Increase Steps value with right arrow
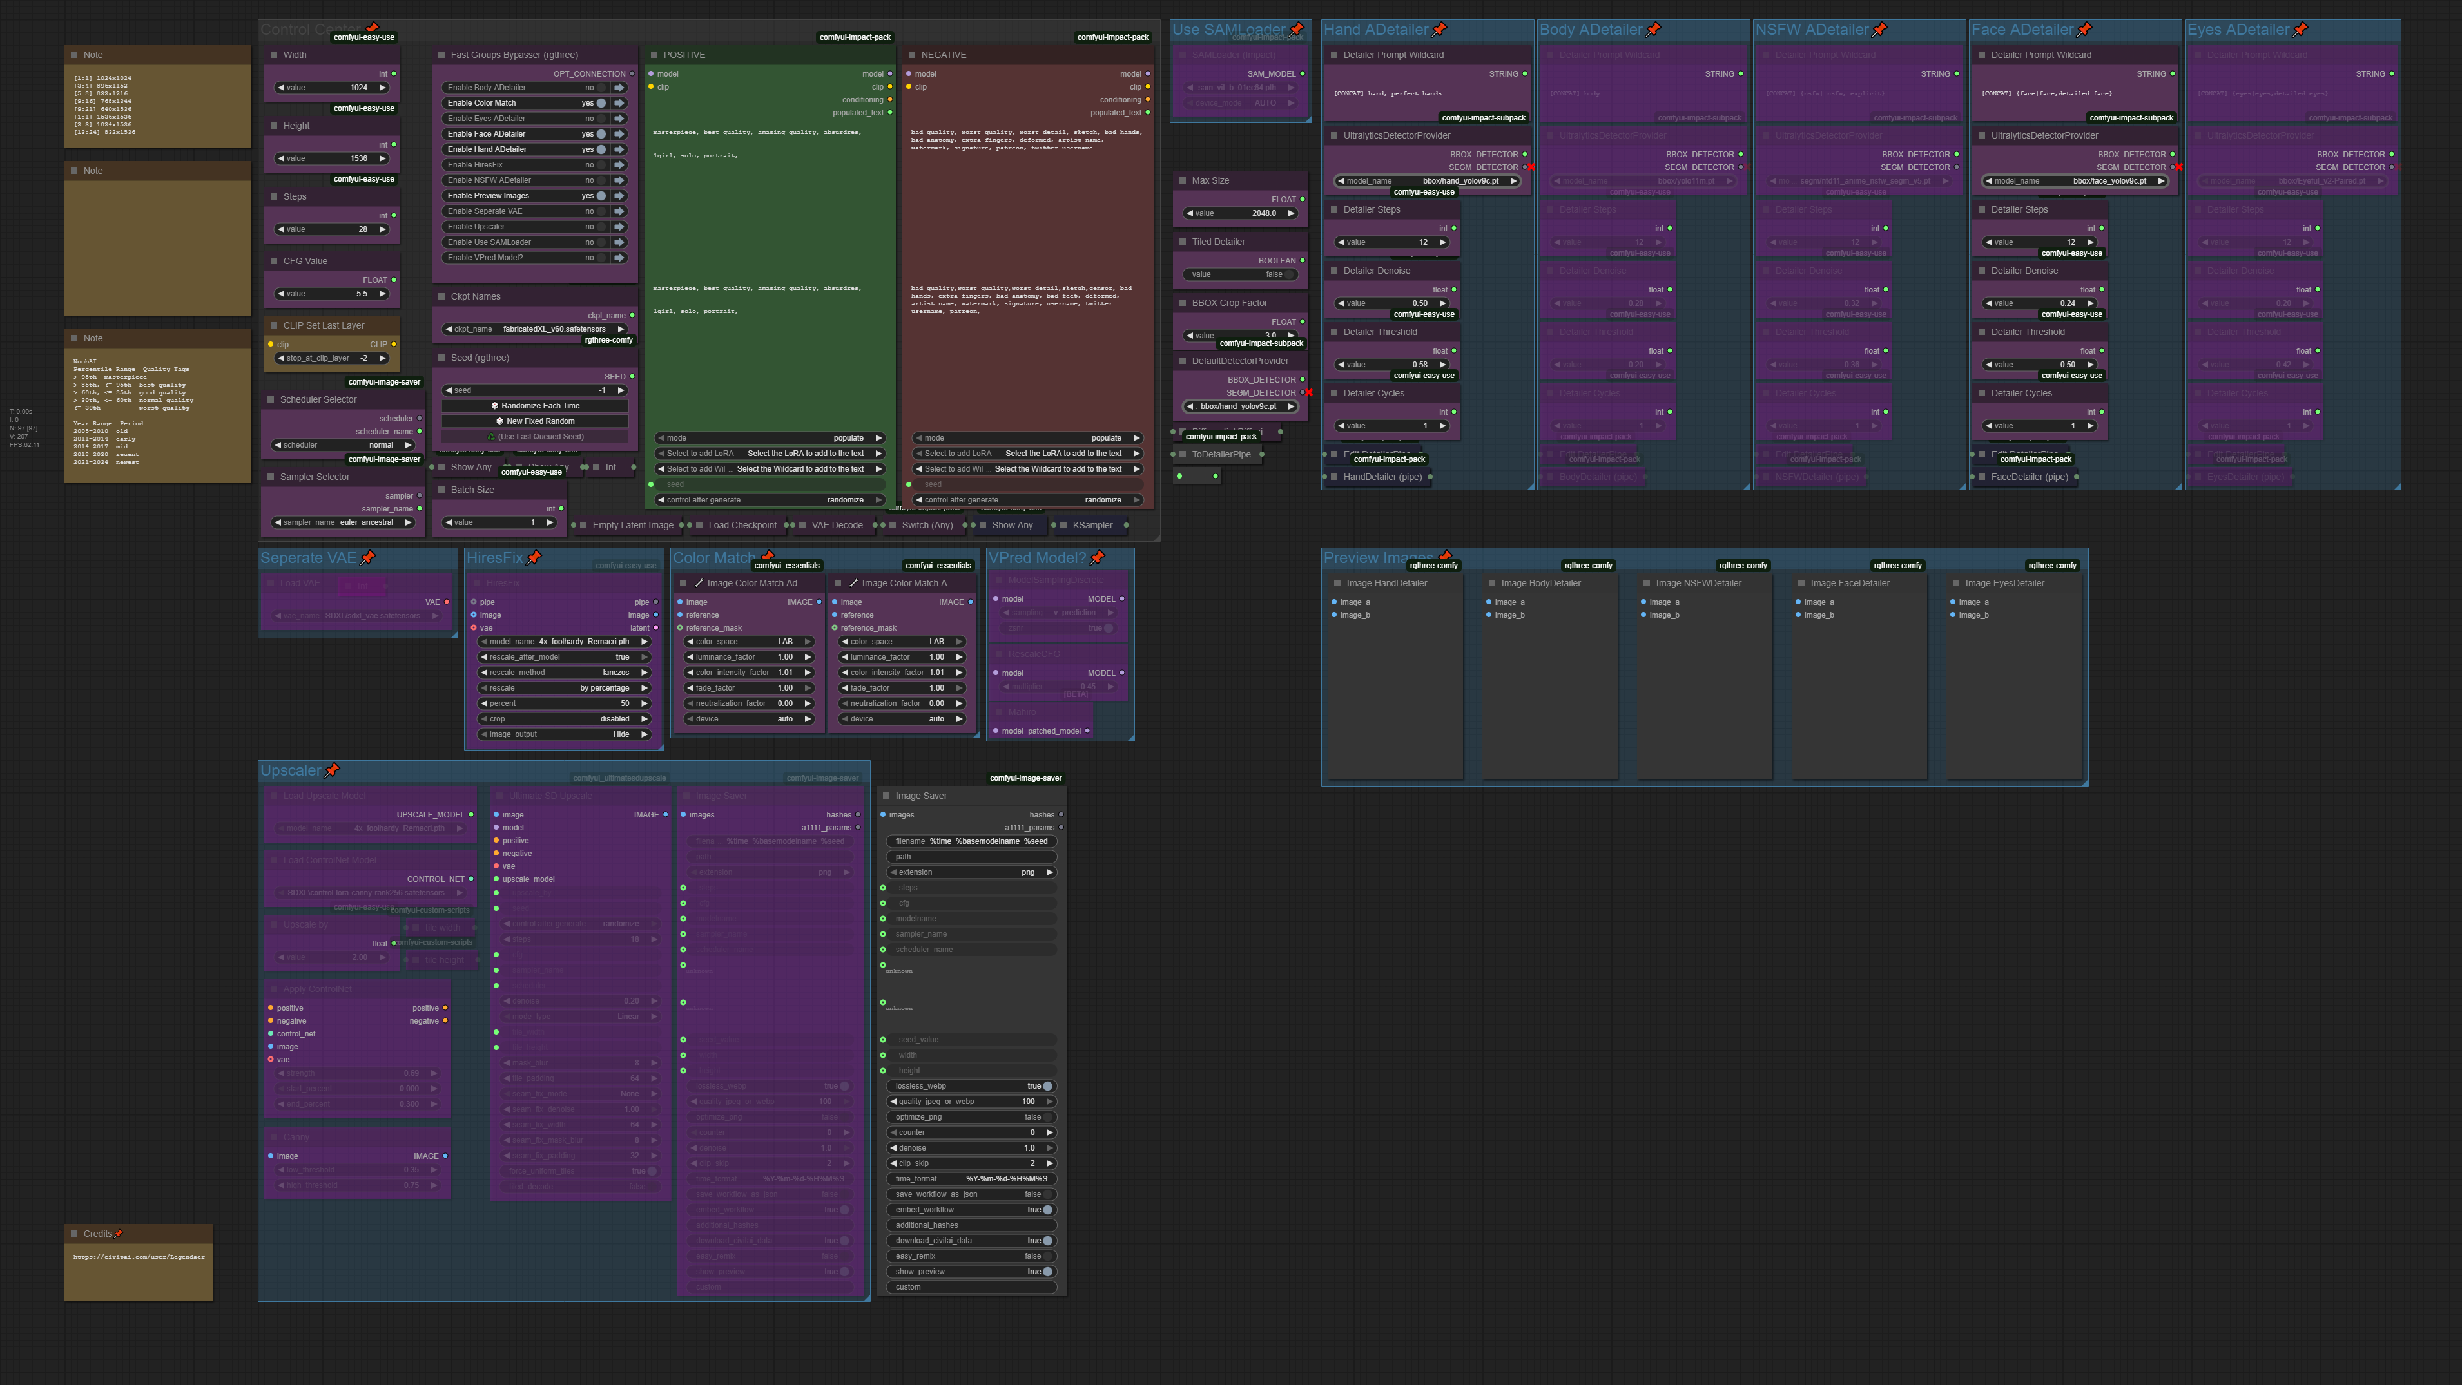Viewport: 2462px width, 1385px height. tap(382, 229)
